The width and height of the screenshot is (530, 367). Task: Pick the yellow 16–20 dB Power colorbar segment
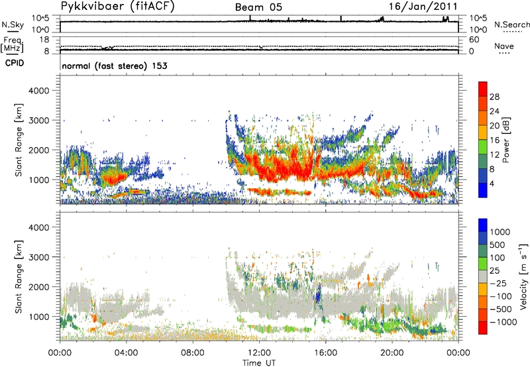(x=483, y=132)
